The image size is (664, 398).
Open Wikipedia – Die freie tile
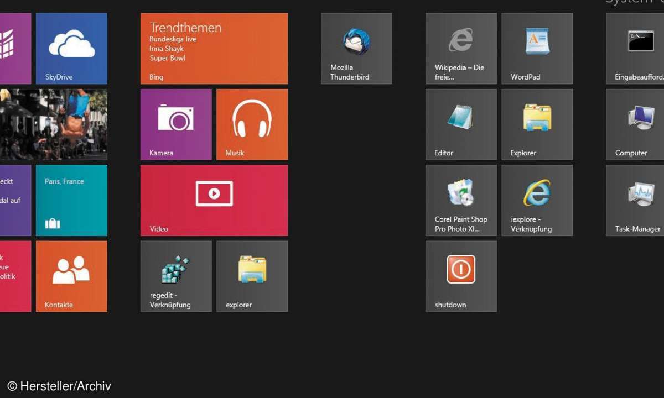[x=461, y=49]
